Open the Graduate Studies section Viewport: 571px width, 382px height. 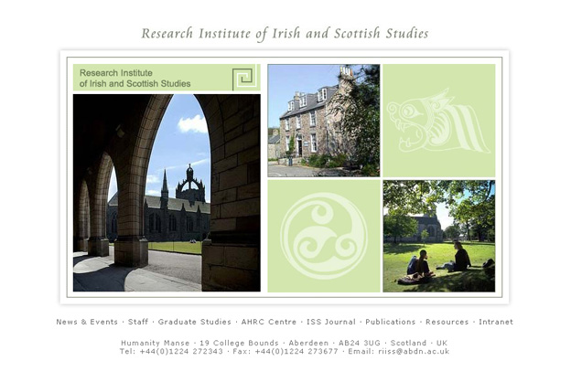[194, 322]
